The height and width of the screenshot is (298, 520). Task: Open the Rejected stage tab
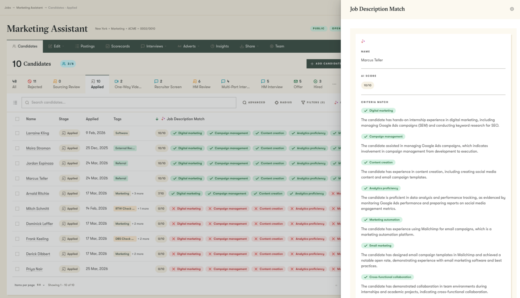[x=35, y=84]
